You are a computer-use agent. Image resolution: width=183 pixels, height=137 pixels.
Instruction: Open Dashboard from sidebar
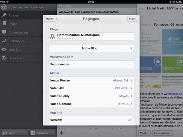click(22, 58)
